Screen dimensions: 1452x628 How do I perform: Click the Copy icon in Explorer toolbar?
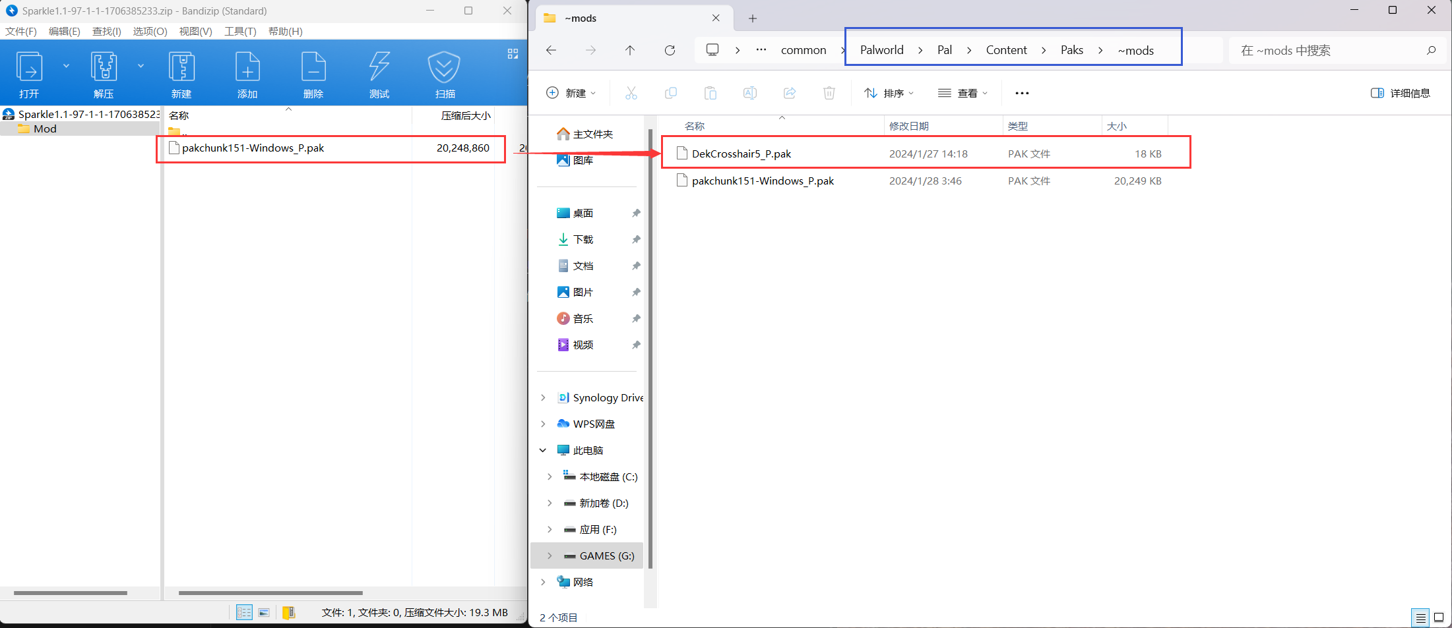pyautogui.click(x=671, y=93)
